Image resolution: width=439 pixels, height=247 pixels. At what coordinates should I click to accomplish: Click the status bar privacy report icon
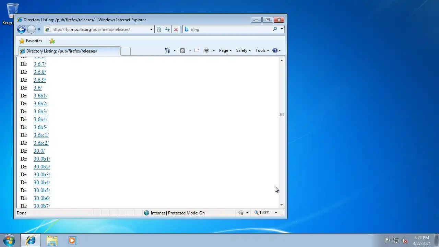point(241,213)
